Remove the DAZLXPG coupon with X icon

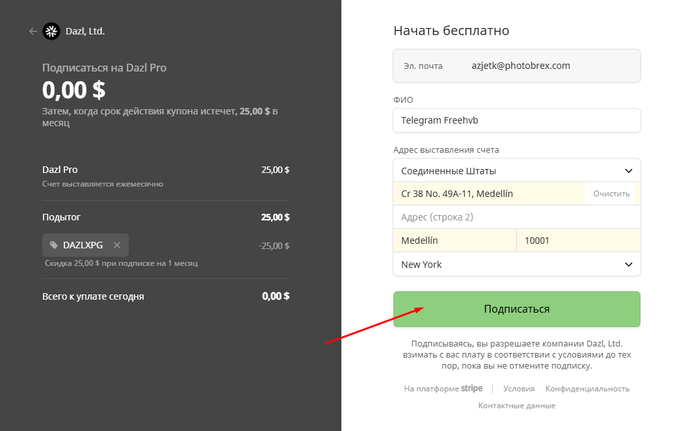[117, 245]
